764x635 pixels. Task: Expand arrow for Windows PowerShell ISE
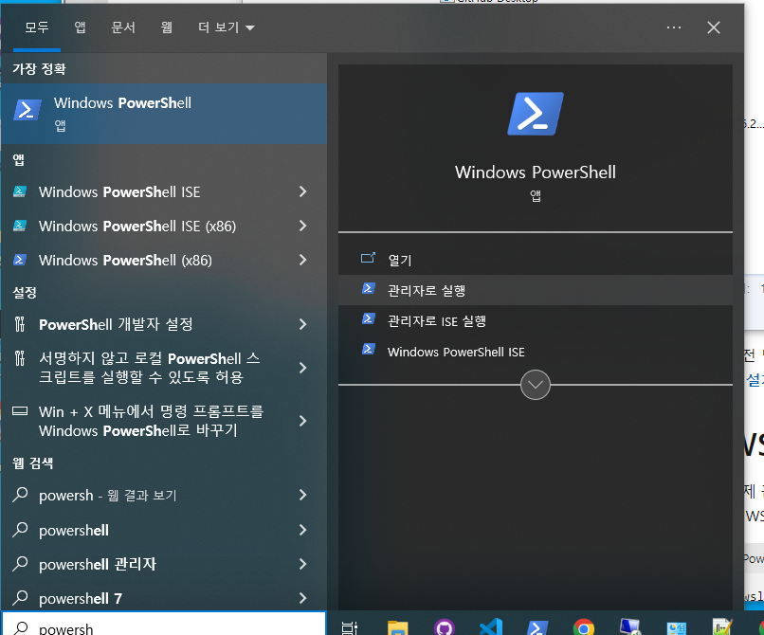tap(302, 191)
